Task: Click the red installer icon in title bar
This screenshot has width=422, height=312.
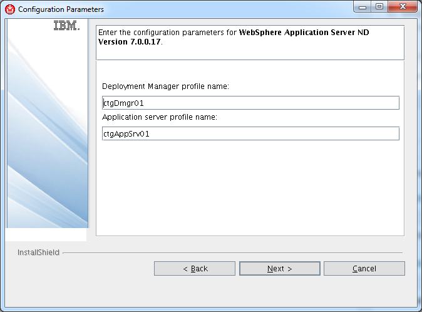Action: (x=10, y=9)
